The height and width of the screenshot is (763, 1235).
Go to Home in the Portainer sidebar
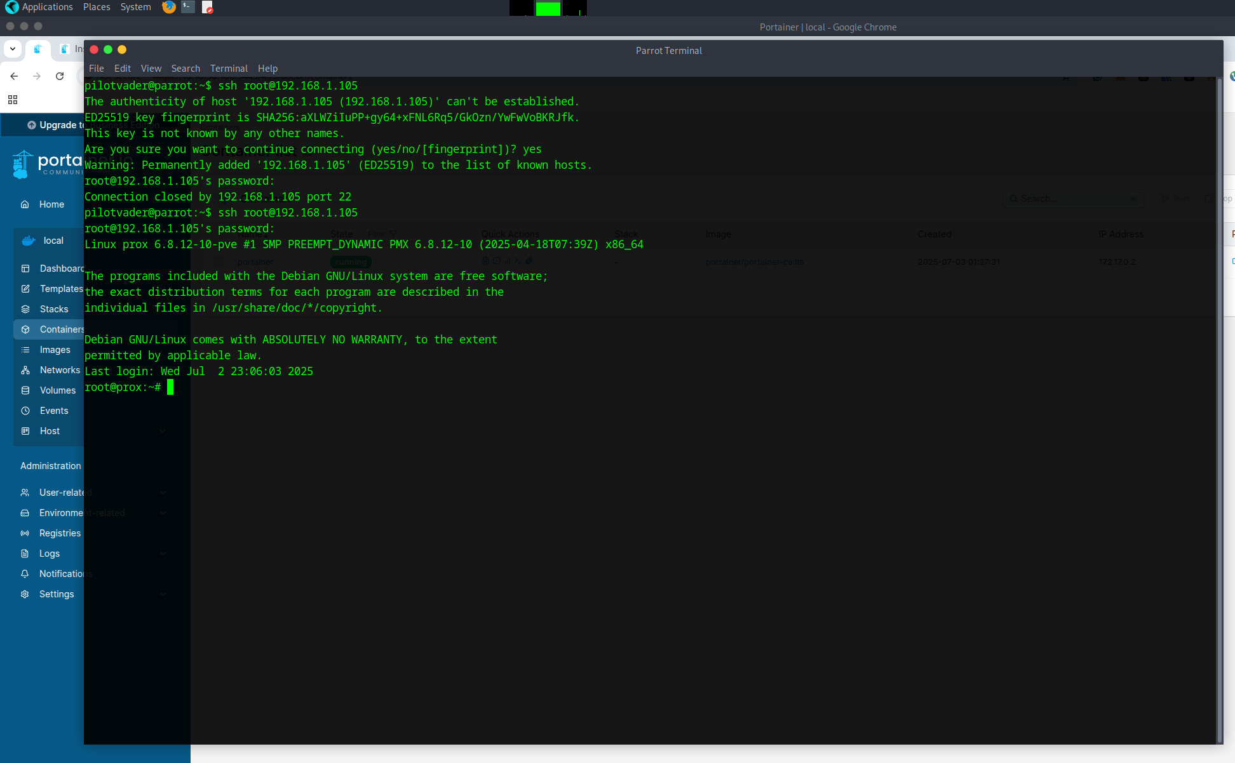tap(52, 204)
